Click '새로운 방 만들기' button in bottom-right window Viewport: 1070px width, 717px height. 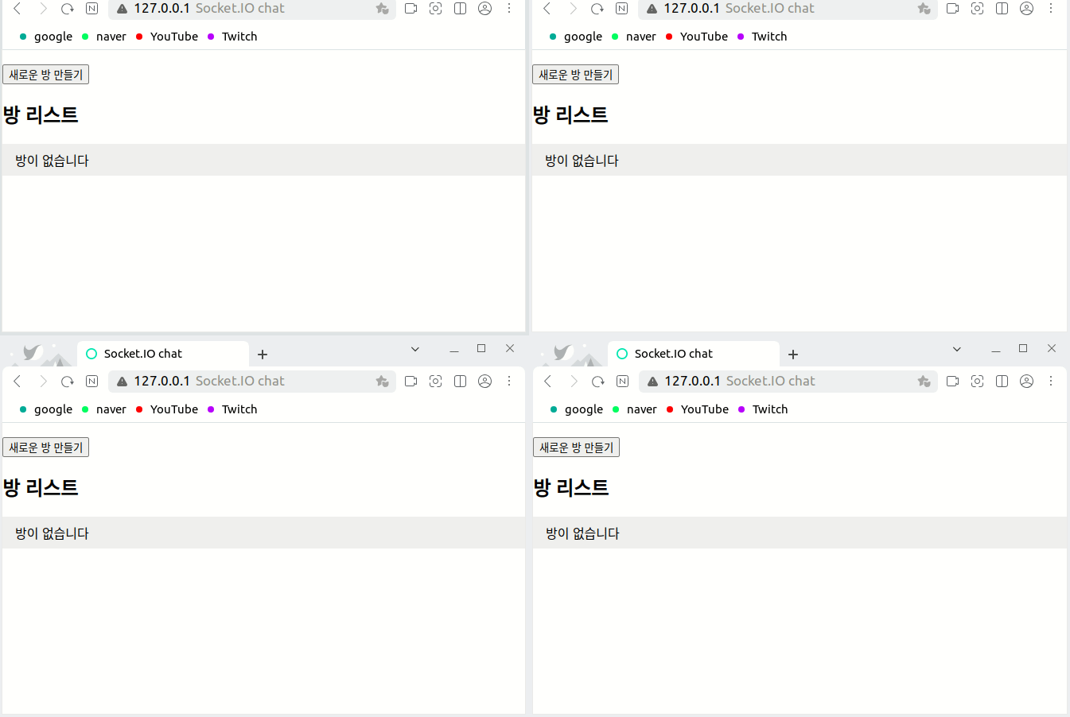pos(577,448)
